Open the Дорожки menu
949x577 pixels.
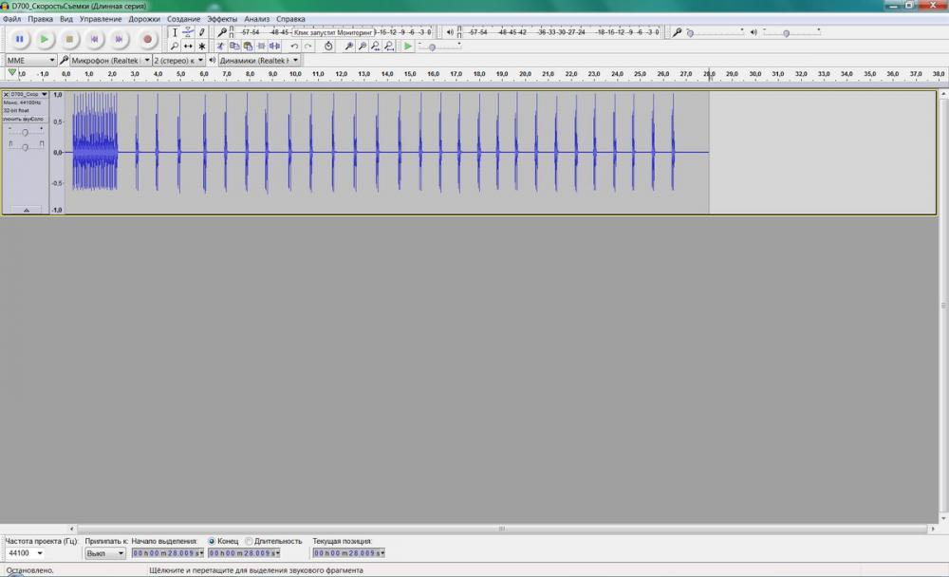144,19
